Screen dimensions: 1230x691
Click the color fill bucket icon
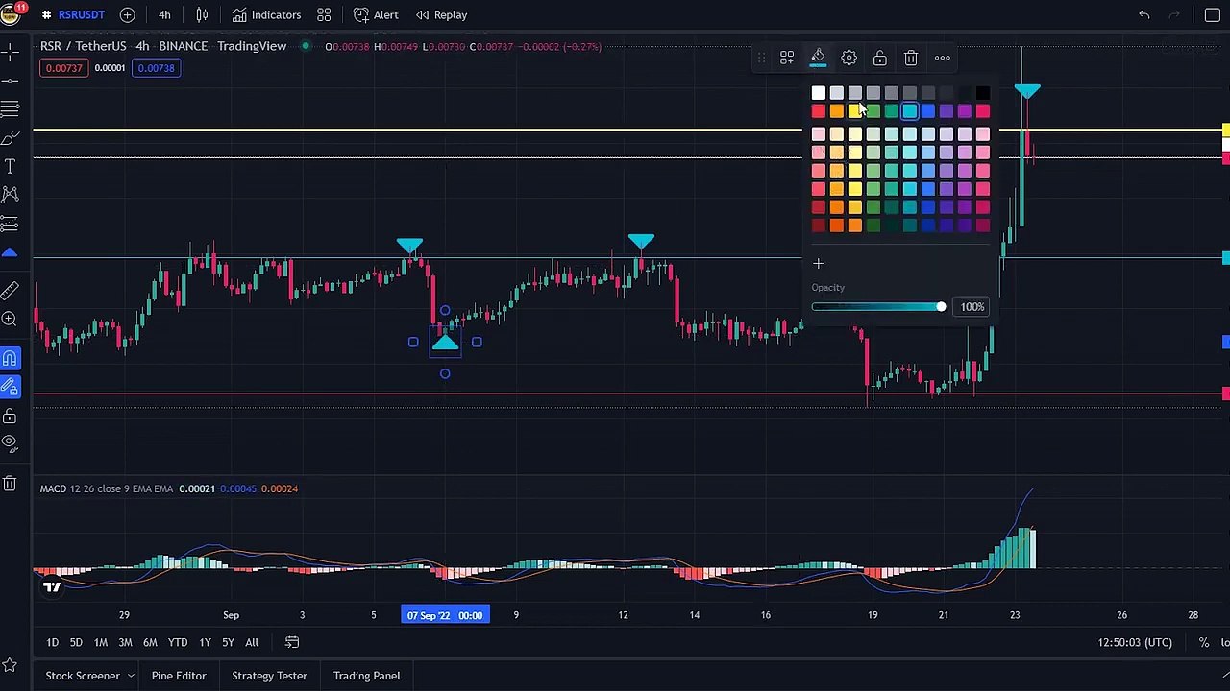click(x=818, y=58)
